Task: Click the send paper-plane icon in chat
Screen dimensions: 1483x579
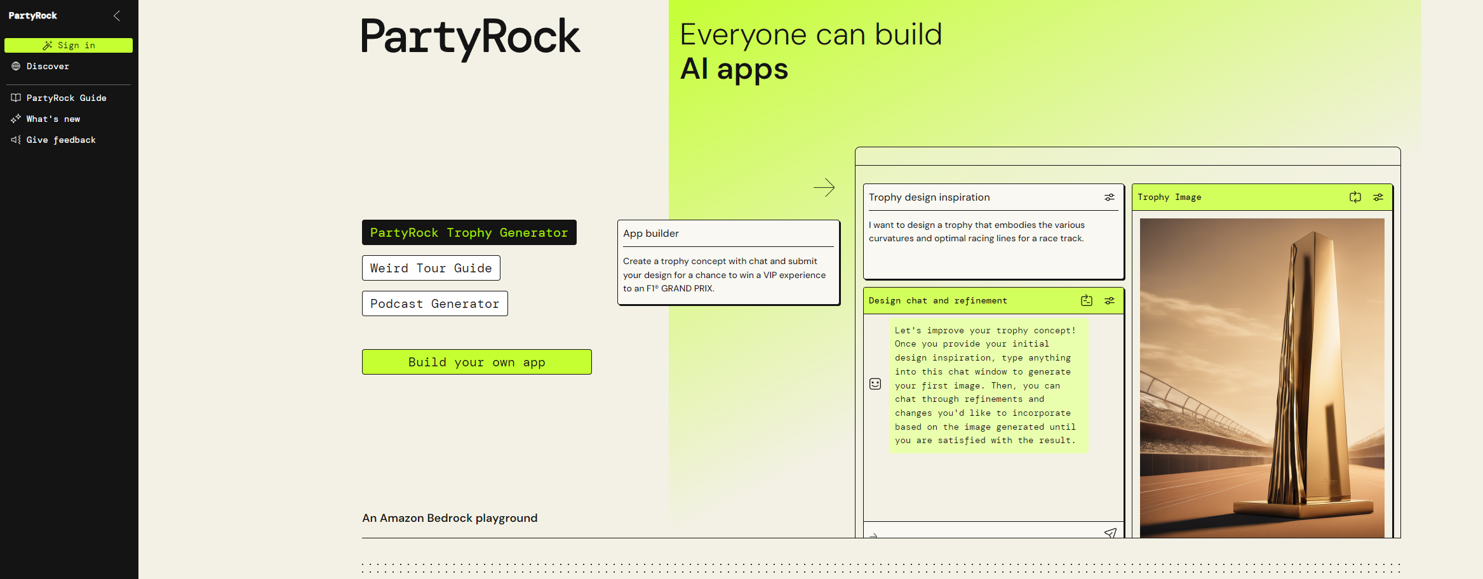Action: (1110, 533)
